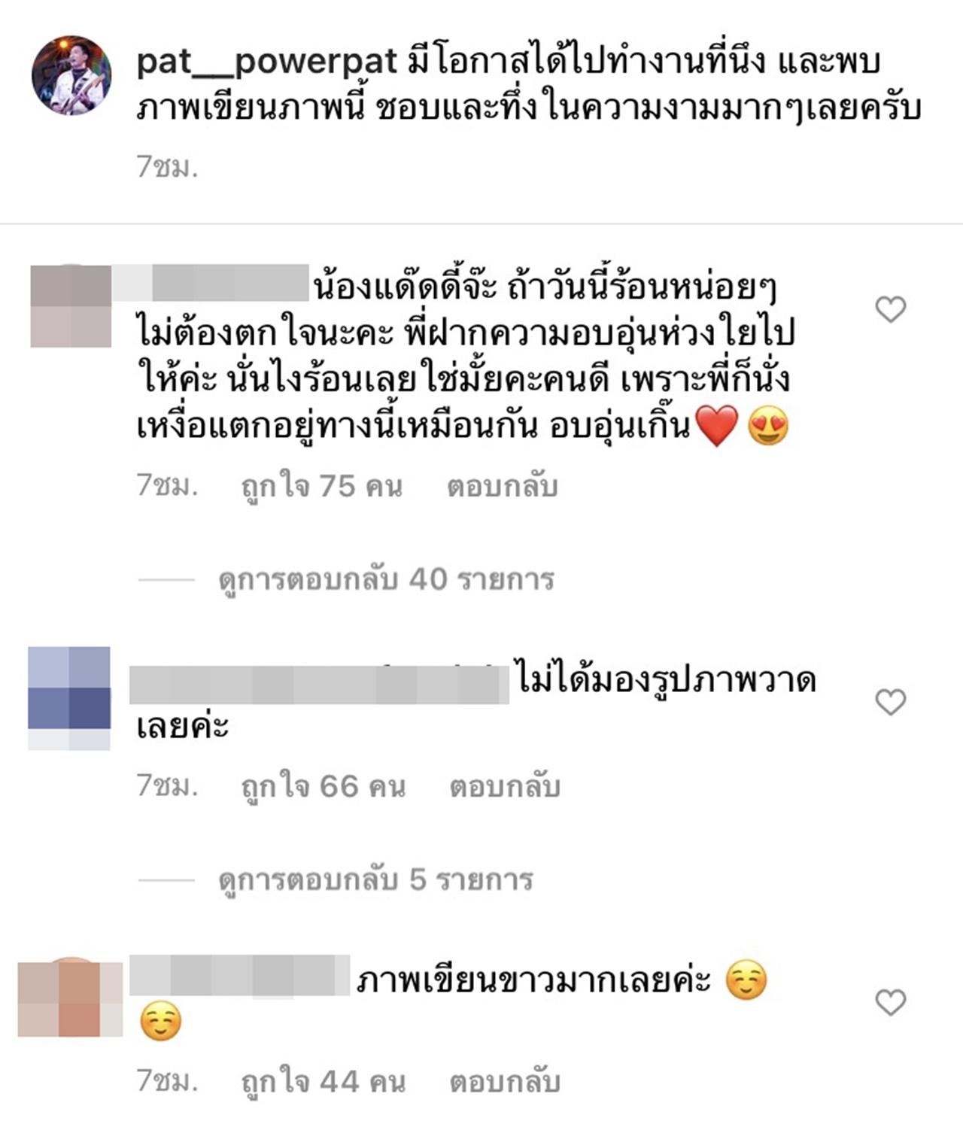963x1136 pixels.
Task: Open third commenter's blurred avatar
Action: (x=70, y=997)
